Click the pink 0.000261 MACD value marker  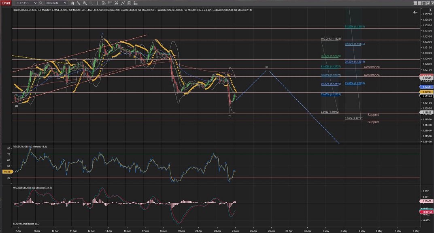[426, 202]
